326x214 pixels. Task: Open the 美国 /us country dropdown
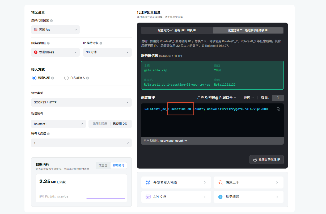[x=55, y=30]
